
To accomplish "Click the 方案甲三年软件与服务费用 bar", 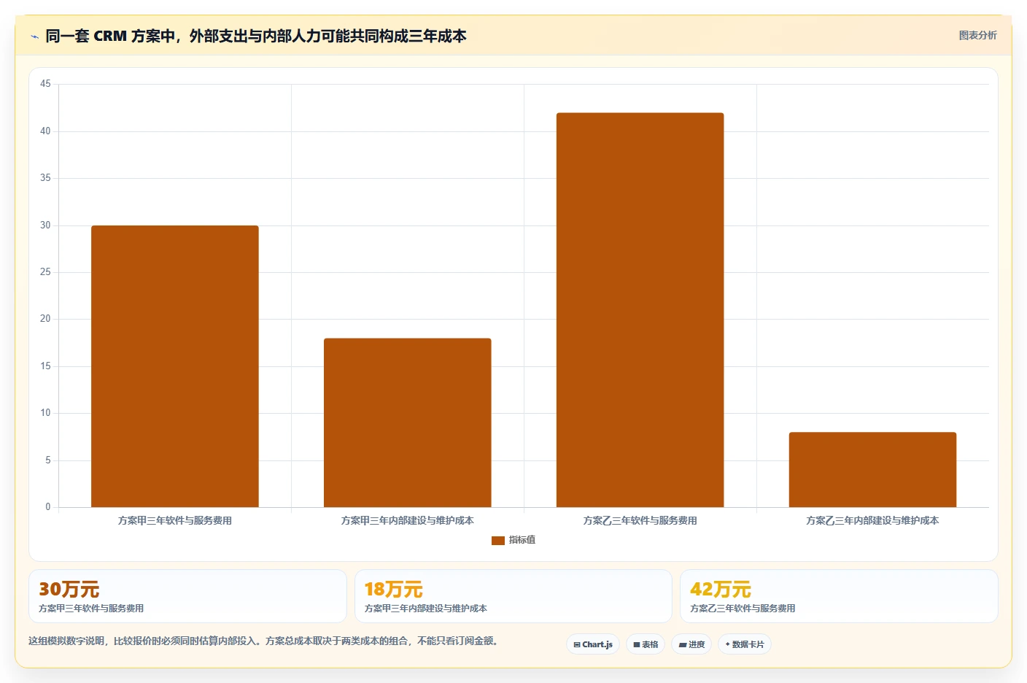I will [x=175, y=366].
